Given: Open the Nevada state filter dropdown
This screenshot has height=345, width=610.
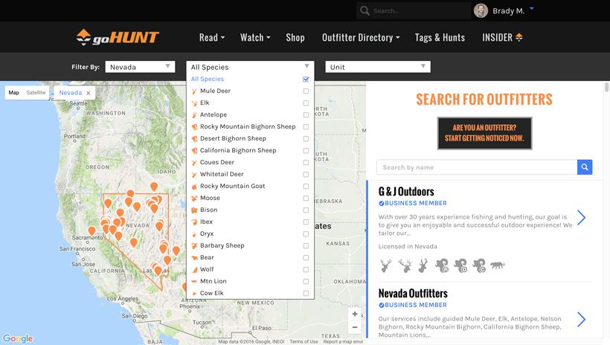Looking at the screenshot, I should pos(140,67).
